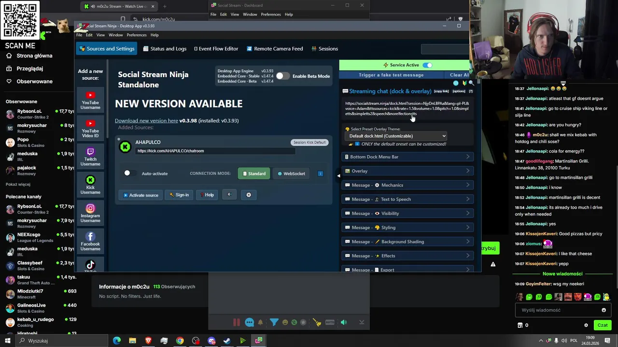Click the blue chat bubble icon in dock bar
This screenshot has width=618, height=347.
pyautogui.click(x=249, y=322)
